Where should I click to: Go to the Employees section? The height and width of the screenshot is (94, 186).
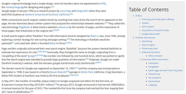[x=153, y=63]
